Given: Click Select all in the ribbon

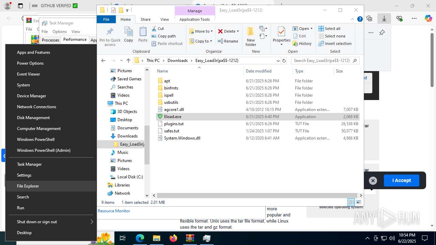Looking at the screenshot, I should click(329, 29).
